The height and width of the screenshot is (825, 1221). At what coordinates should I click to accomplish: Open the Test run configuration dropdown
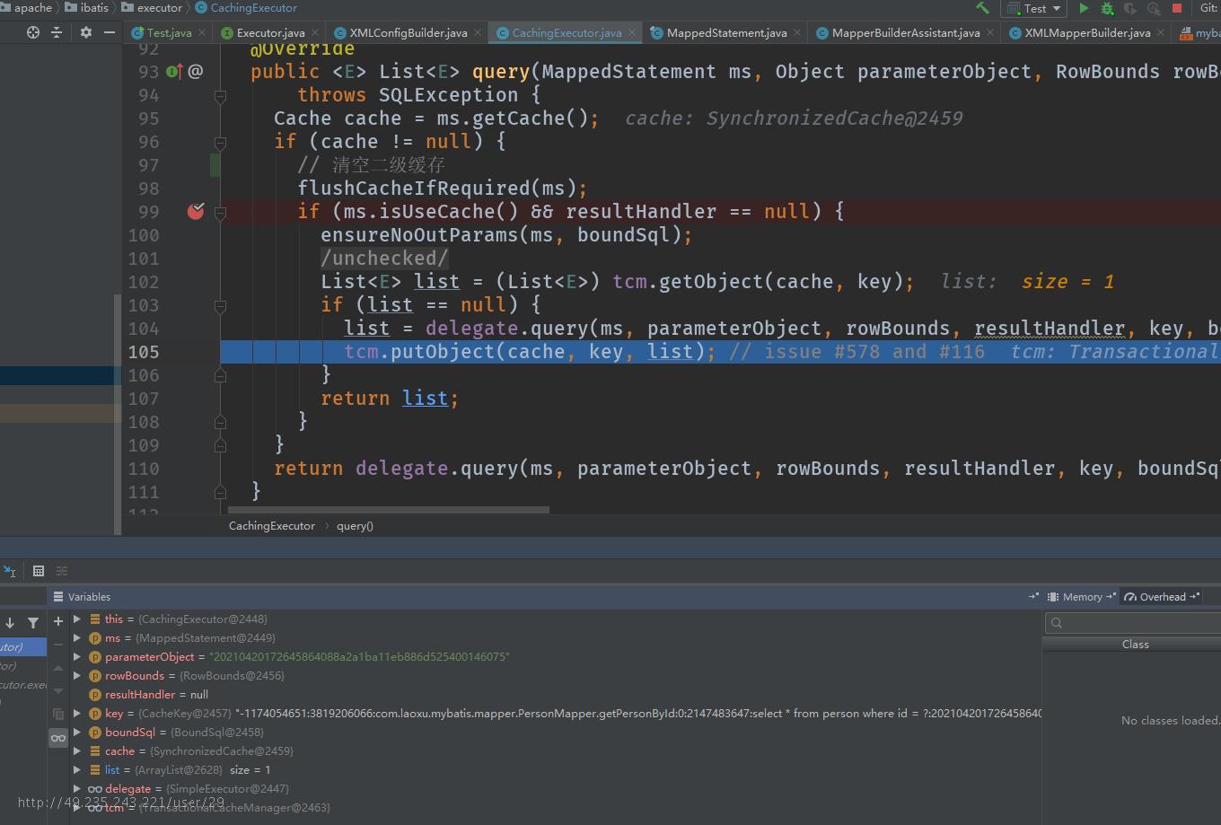click(x=1034, y=8)
